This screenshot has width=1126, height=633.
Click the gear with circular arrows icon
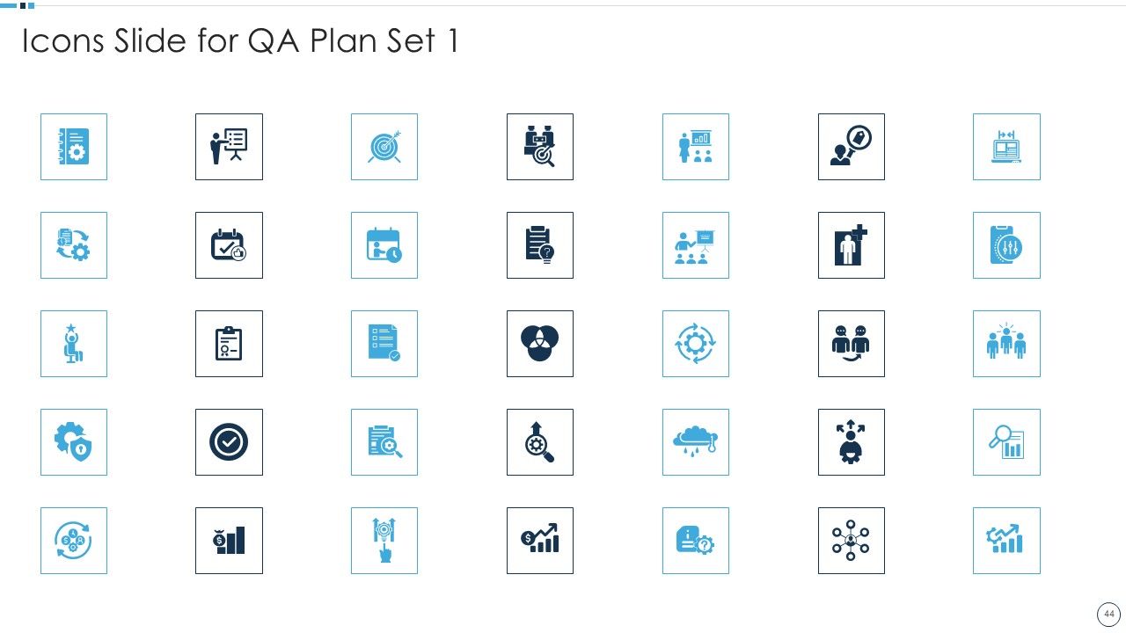(696, 344)
